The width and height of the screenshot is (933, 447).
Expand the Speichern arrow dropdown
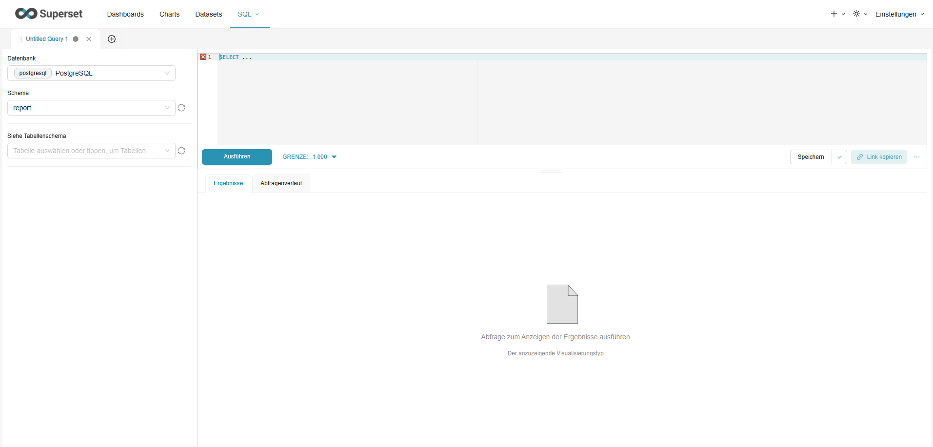[839, 157]
